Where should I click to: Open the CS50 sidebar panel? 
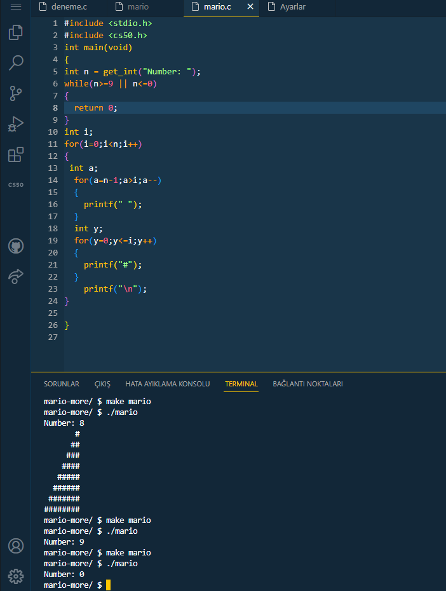click(16, 185)
